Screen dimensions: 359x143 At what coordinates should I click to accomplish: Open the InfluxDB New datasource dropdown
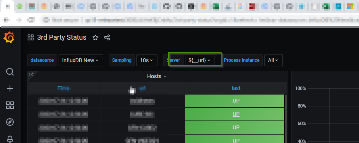point(80,60)
